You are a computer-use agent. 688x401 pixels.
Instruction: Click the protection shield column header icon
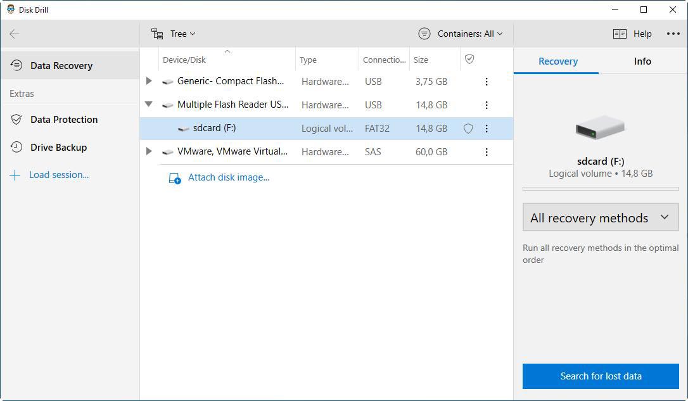pos(469,59)
